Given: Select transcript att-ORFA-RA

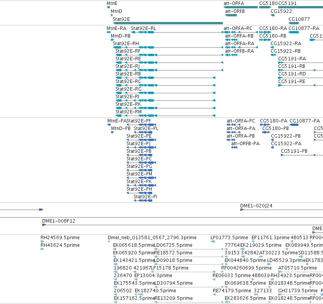Looking at the screenshot, I should (241, 47).
